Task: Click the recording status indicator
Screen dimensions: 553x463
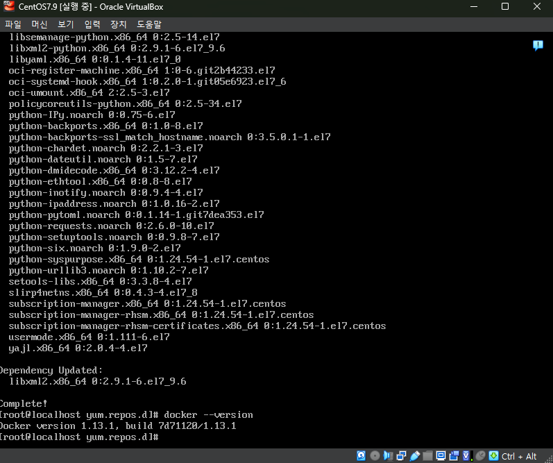Action: (454, 456)
